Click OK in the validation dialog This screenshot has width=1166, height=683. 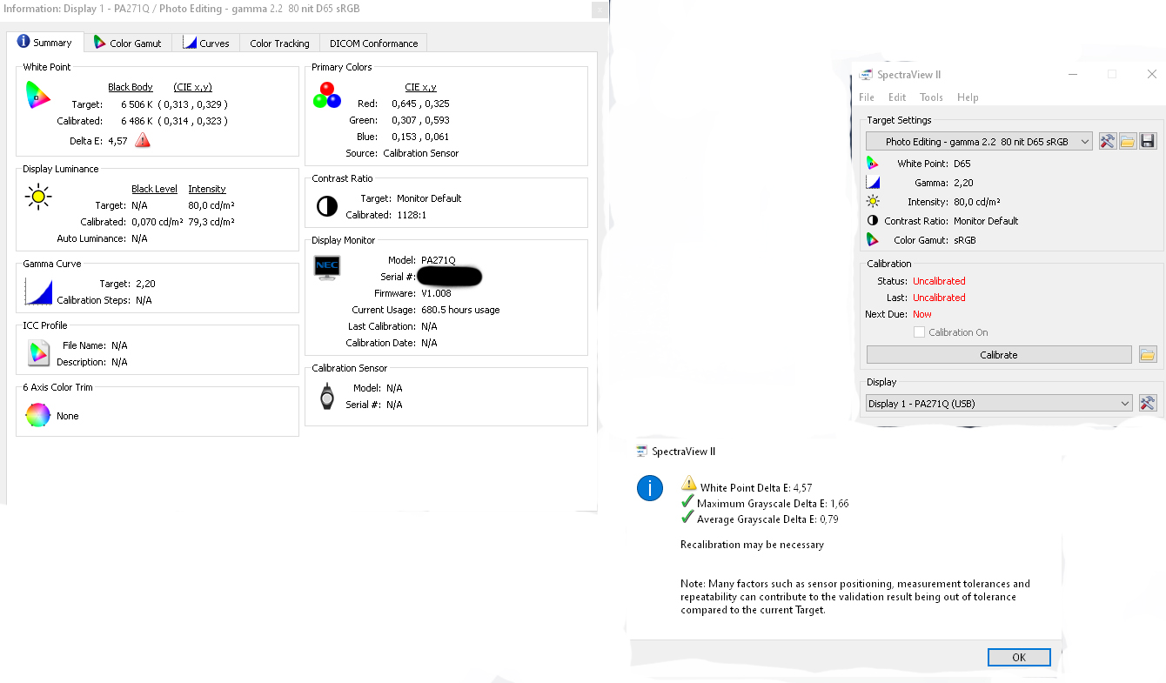coord(1019,658)
